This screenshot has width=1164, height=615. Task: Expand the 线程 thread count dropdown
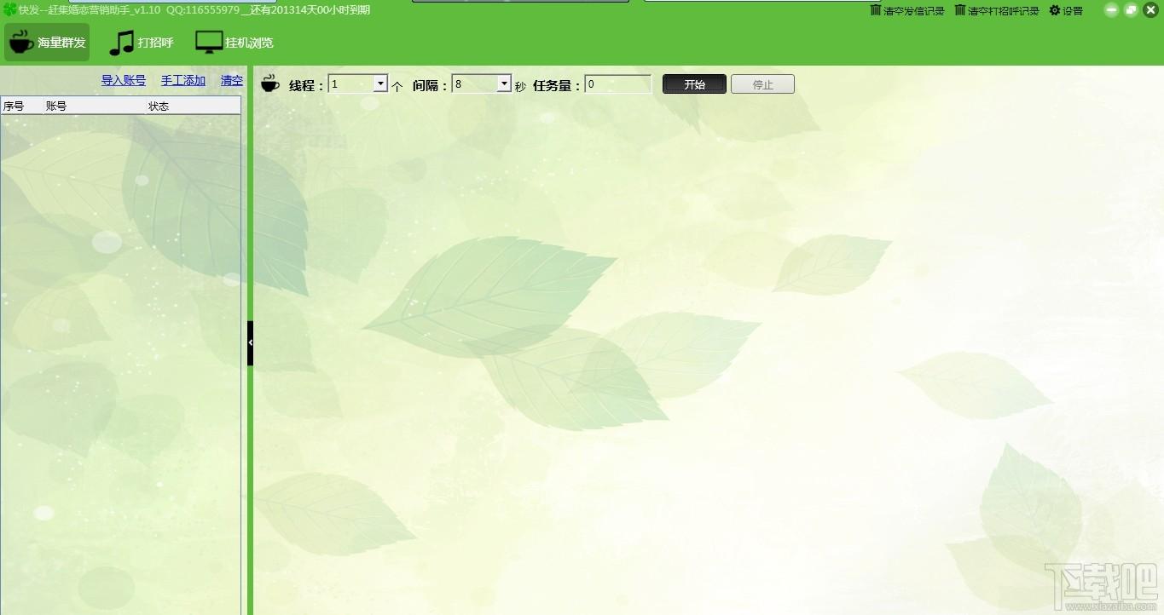[380, 84]
